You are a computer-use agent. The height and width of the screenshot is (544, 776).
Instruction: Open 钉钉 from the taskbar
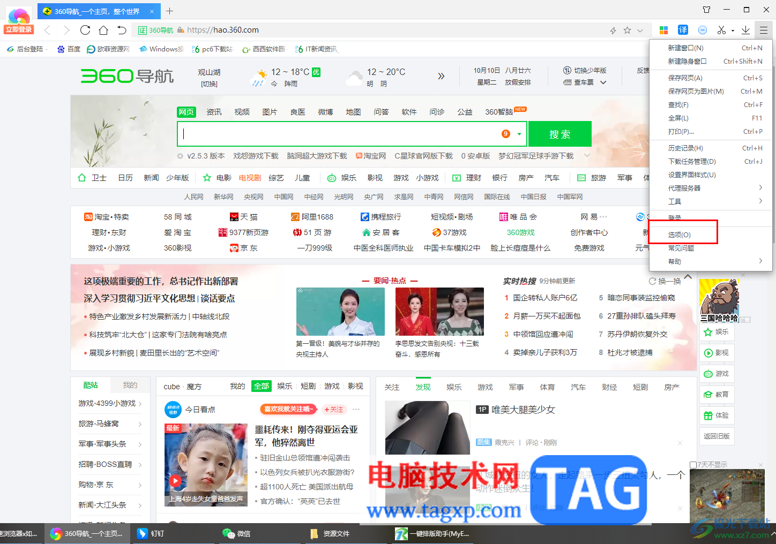pyautogui.click(x=151, y=533)
